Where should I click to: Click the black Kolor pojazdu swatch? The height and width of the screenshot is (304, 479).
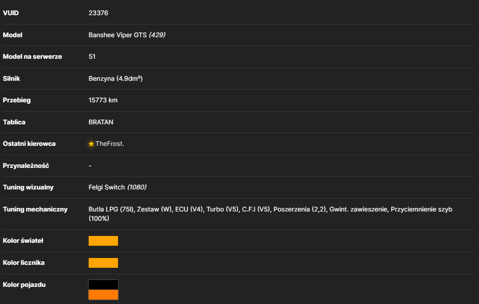[x=103, y=285]
